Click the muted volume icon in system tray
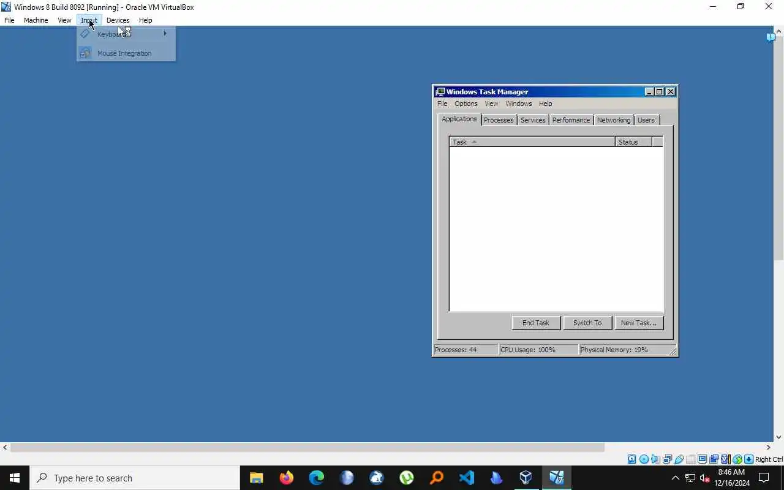Screen dimensions: 784x490 (x=704, y=478)
